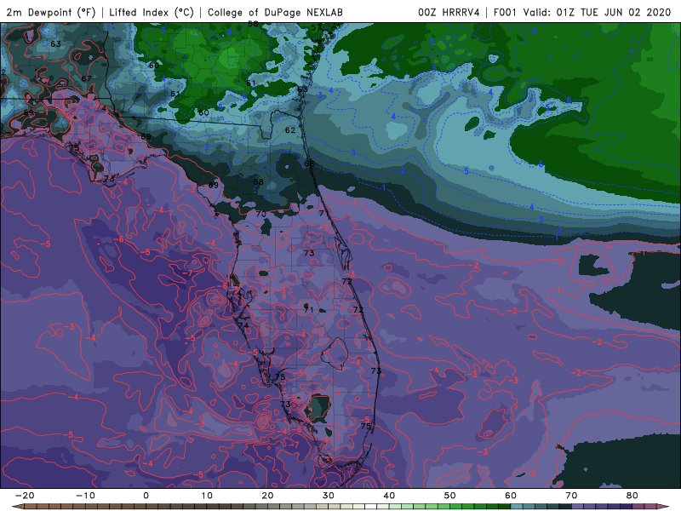The image size is (681, 511).
Task: Click the purple swatch below the 70 label
Action: coord(578,507)
